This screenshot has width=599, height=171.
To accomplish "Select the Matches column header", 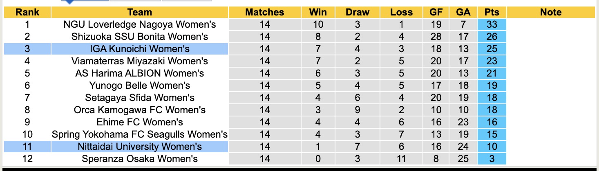I will (x=264, y=12).
